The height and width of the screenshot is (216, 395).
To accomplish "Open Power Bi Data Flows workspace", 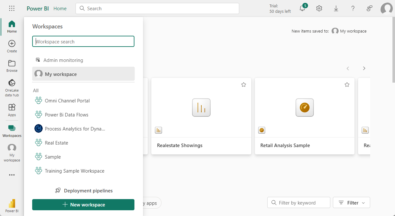I will click(83, 115).
